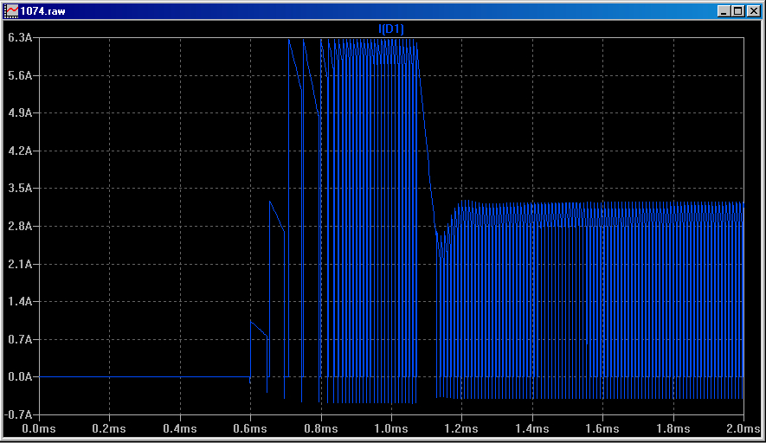Click the 0.7A vertical axis label

click(20, 339)
